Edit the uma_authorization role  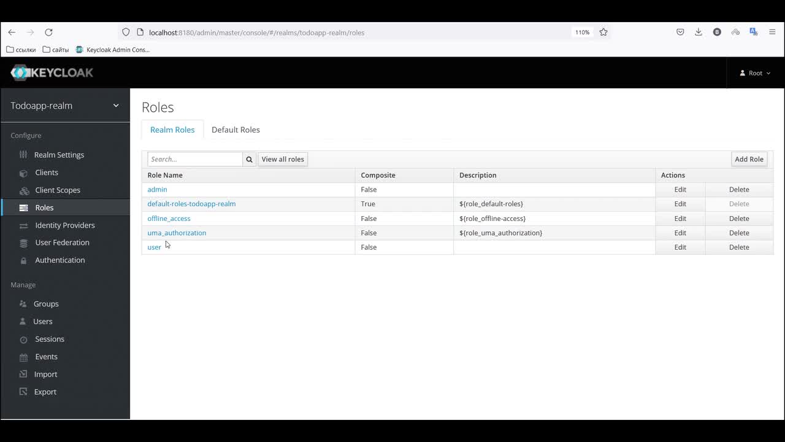pos(680,233)
